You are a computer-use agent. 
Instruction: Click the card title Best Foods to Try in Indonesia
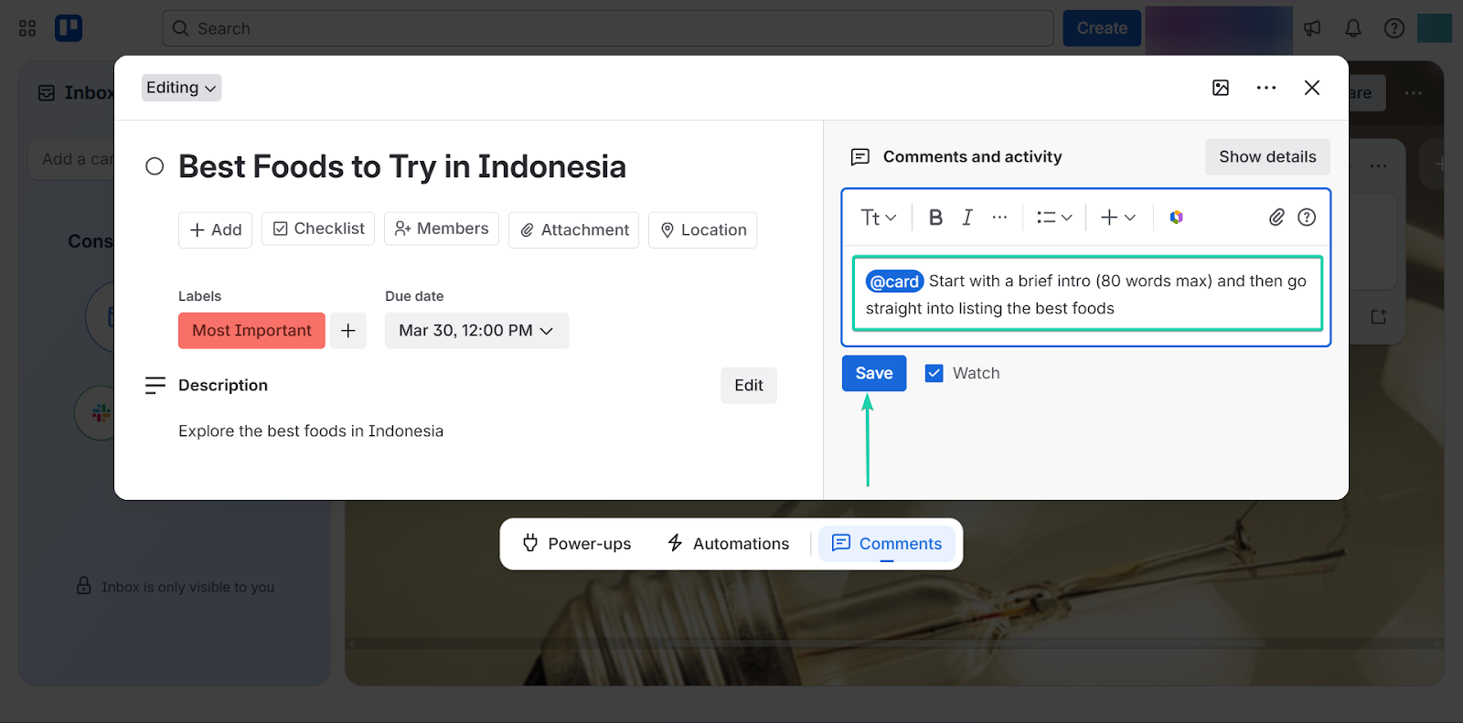point(402,166)
